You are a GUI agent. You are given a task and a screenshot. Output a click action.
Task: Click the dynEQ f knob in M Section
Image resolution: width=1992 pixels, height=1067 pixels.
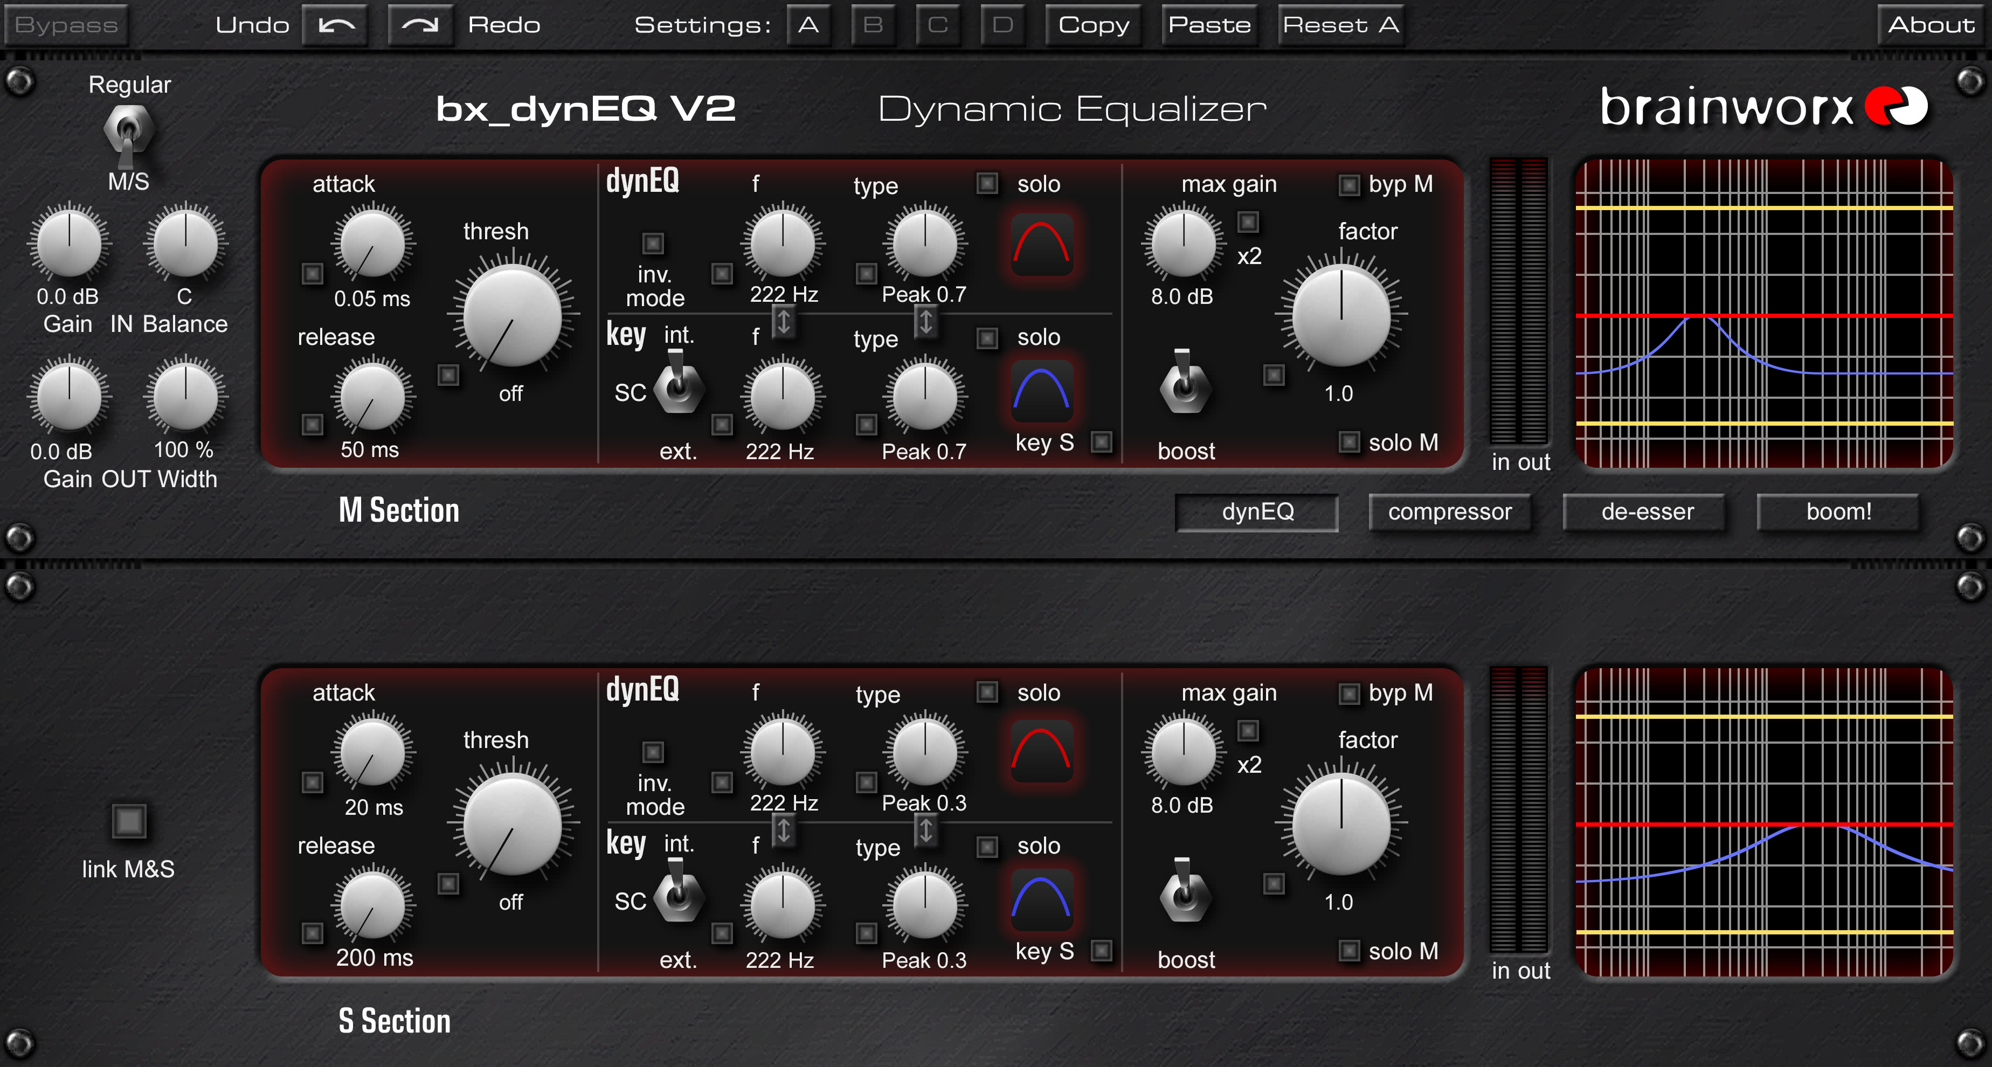(x=783, y=244)
